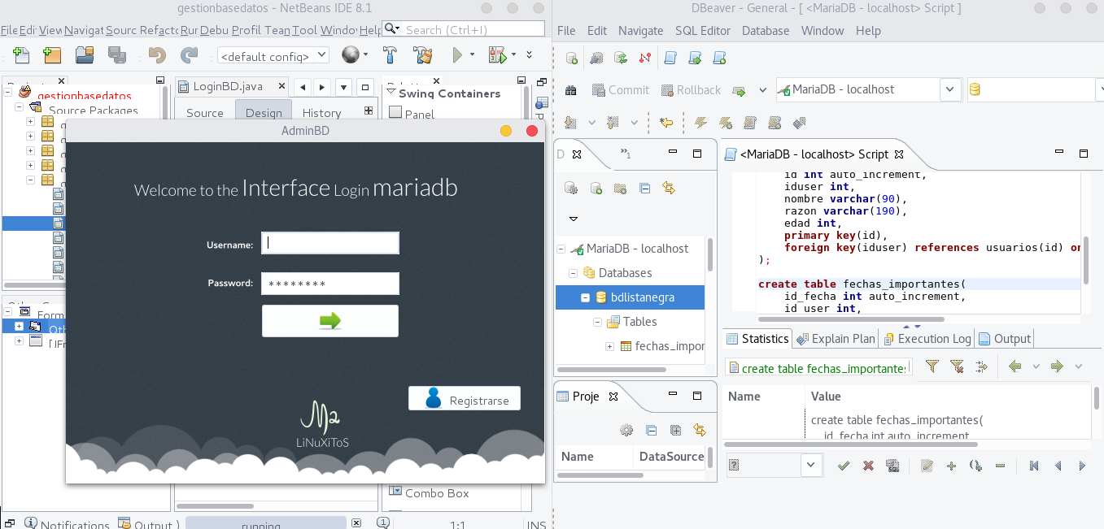Click the New Project icon in NetBeans
The image size is (1104, 529).
[x=52, y=55]
